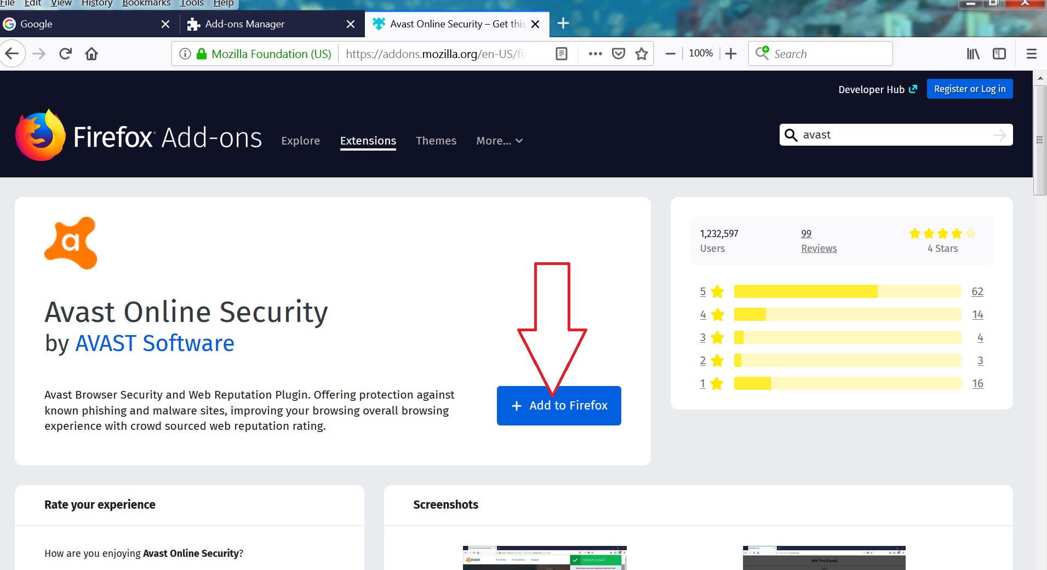The image size is (1047, 570).
Task: Click the add-ons search box containing avast
Action: 896,135
